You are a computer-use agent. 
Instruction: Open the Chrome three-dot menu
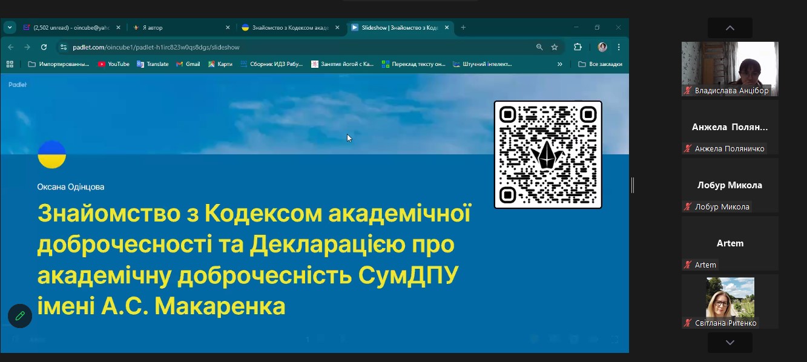619,47
